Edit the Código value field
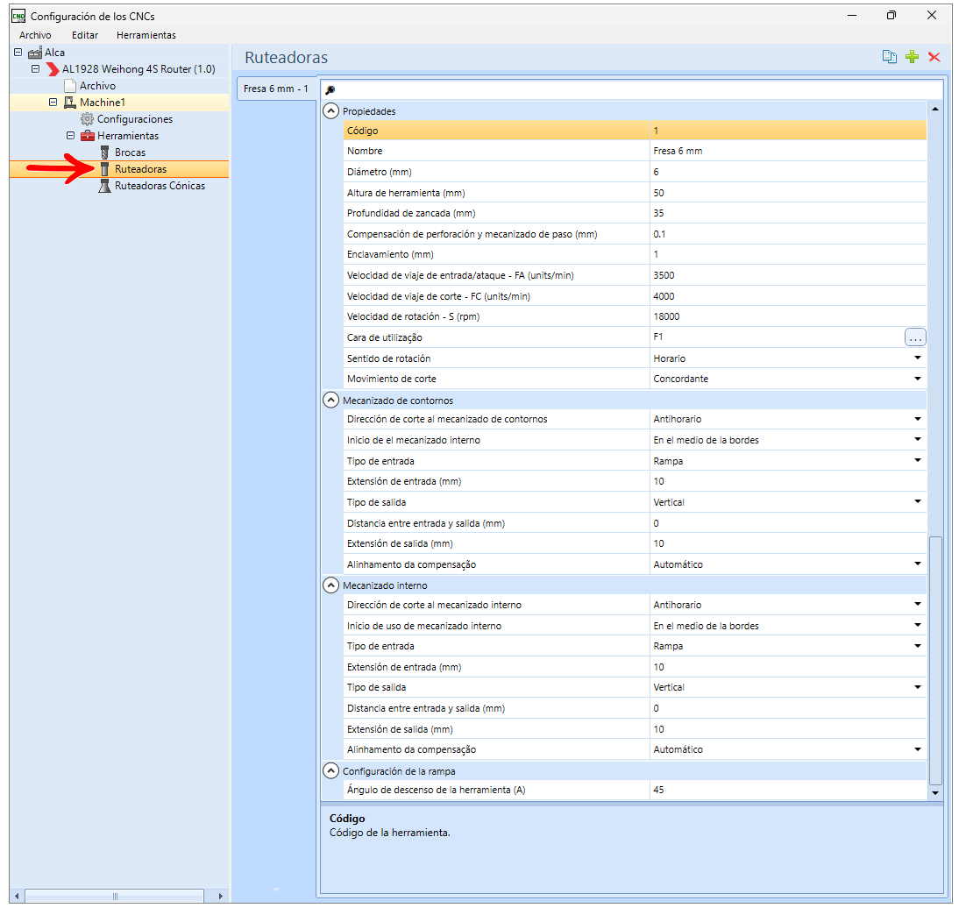This screenshot has height=915, width=966. pyautogui.click(x=788, y=131)
